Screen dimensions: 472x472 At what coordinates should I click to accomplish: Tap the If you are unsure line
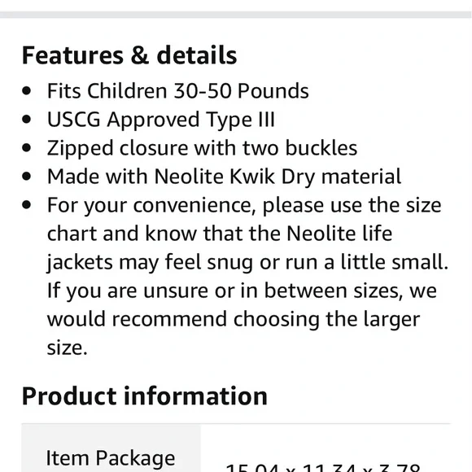coord(242,291)
